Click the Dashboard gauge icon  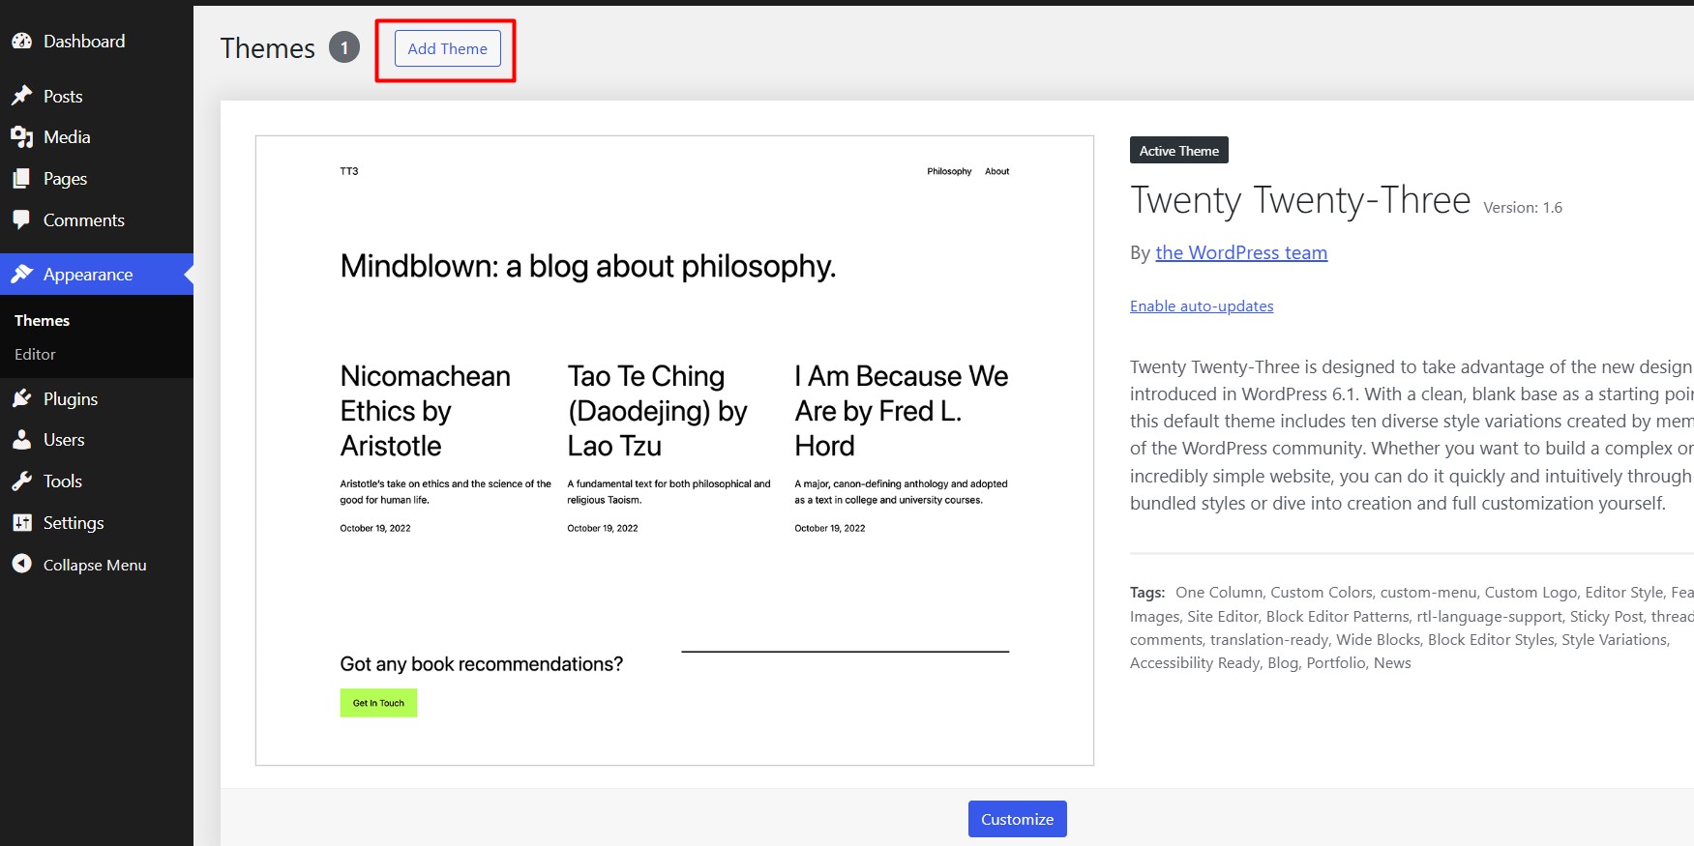coord(21,42)
